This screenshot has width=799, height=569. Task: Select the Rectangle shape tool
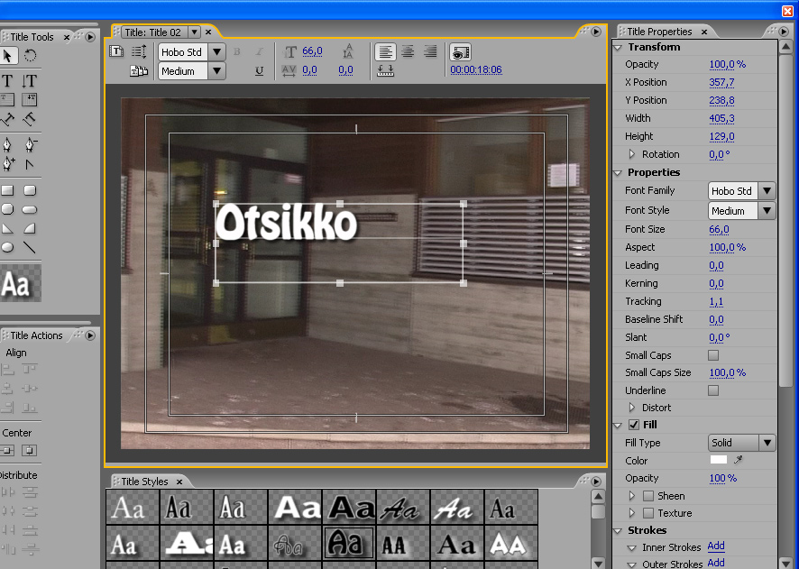pos(7,190)
